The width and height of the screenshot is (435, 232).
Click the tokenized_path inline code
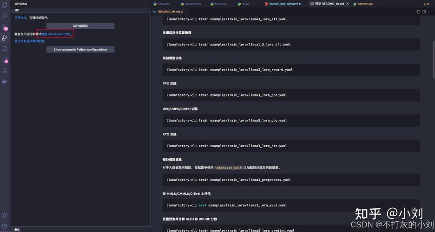pos(228,168)
